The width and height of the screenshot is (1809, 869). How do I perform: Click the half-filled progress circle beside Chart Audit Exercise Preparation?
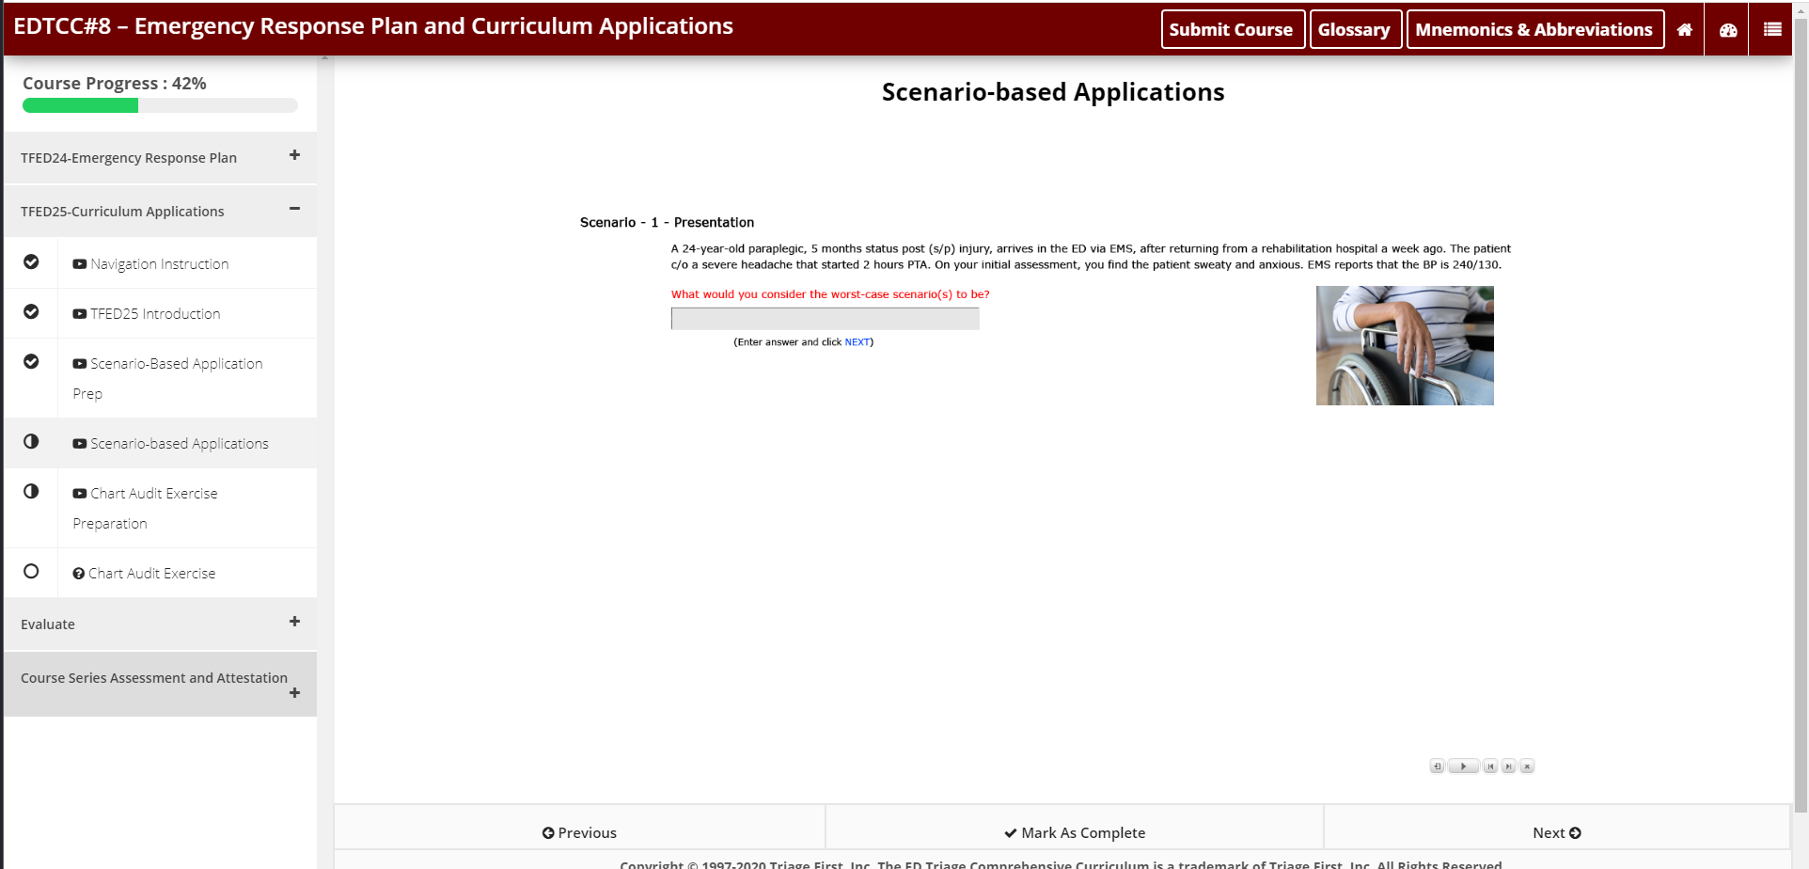click(x=31, y=491)
